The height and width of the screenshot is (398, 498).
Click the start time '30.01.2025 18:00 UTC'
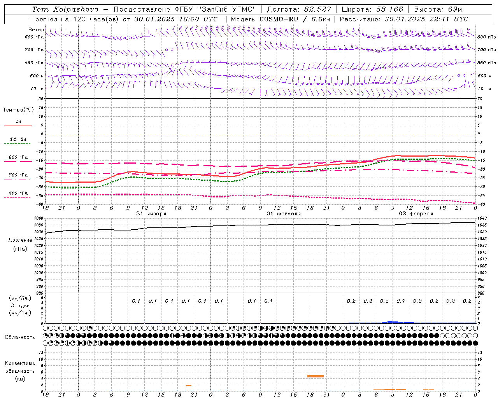click(176, 19)
